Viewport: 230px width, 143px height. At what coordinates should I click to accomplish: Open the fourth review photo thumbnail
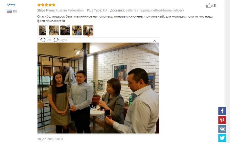pyautogui.click(x=77, y=30)
